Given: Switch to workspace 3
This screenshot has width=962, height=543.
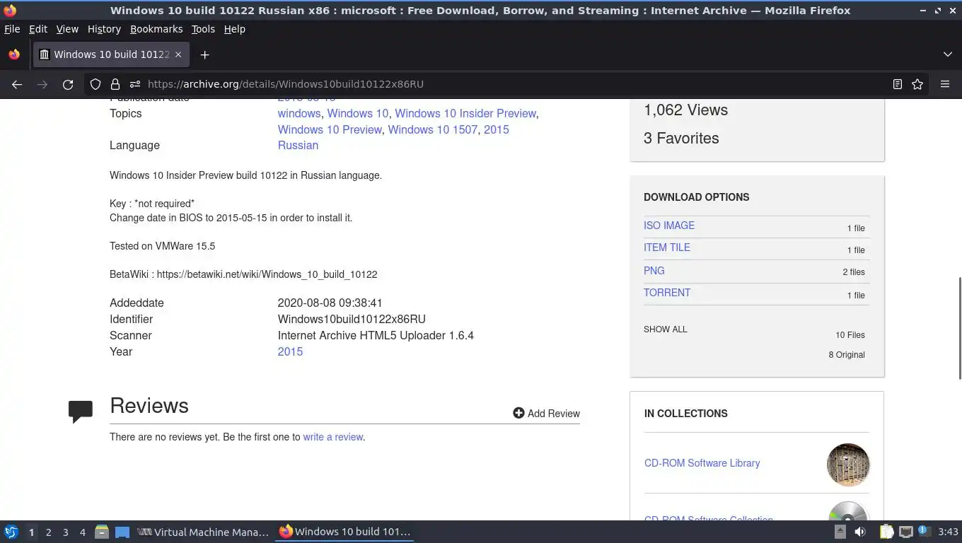Looking at the screenshot, I should tap(65, 532).
